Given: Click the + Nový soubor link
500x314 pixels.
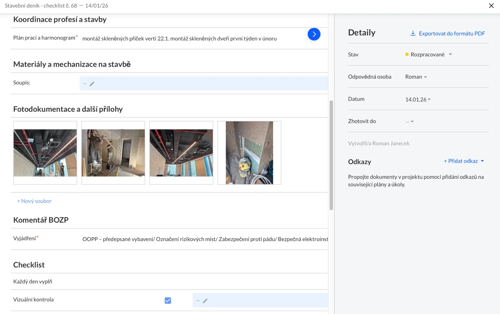Looking at the screenshot, I should coord(34,201).
